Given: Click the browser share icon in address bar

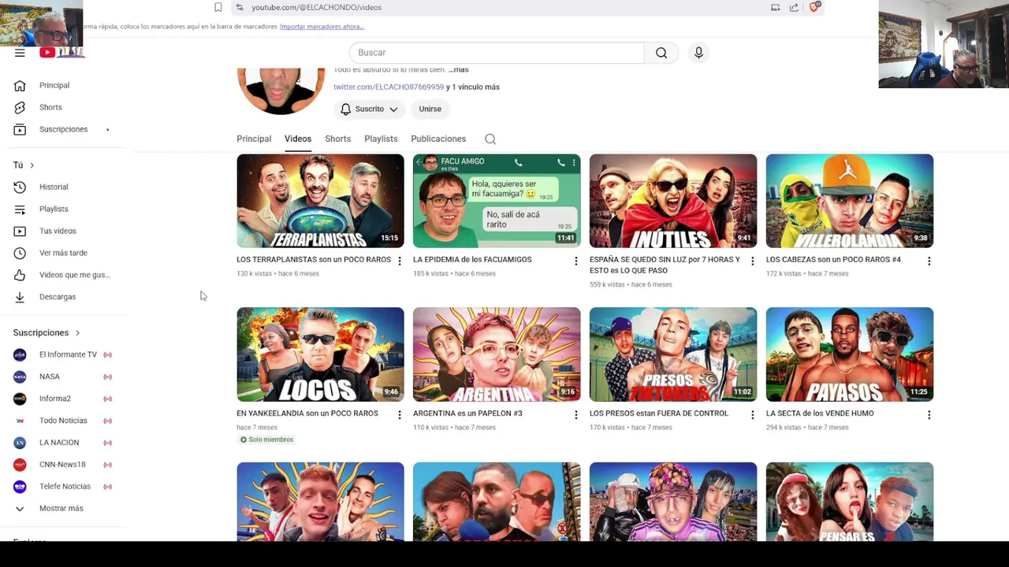Looking at the screenshot, I should tap(794, 7).
